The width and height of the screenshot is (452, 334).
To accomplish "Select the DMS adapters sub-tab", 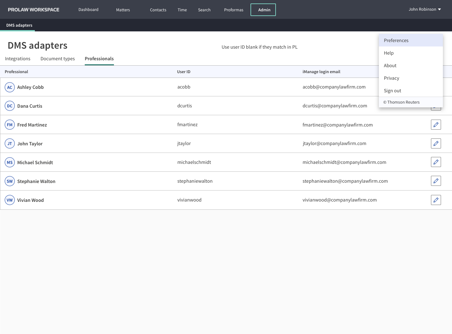I will (x=19, y=25).
